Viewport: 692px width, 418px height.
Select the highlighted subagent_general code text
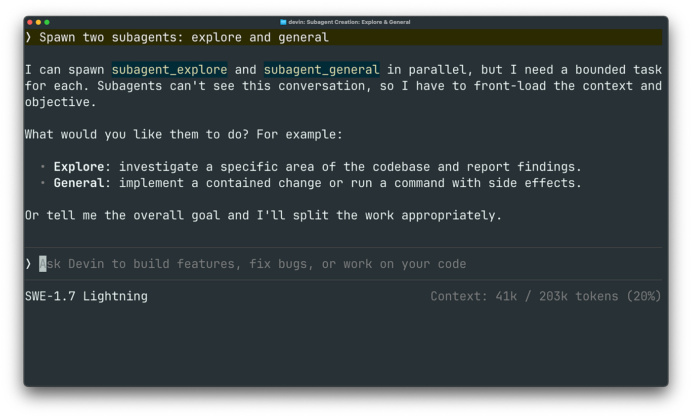322,70
